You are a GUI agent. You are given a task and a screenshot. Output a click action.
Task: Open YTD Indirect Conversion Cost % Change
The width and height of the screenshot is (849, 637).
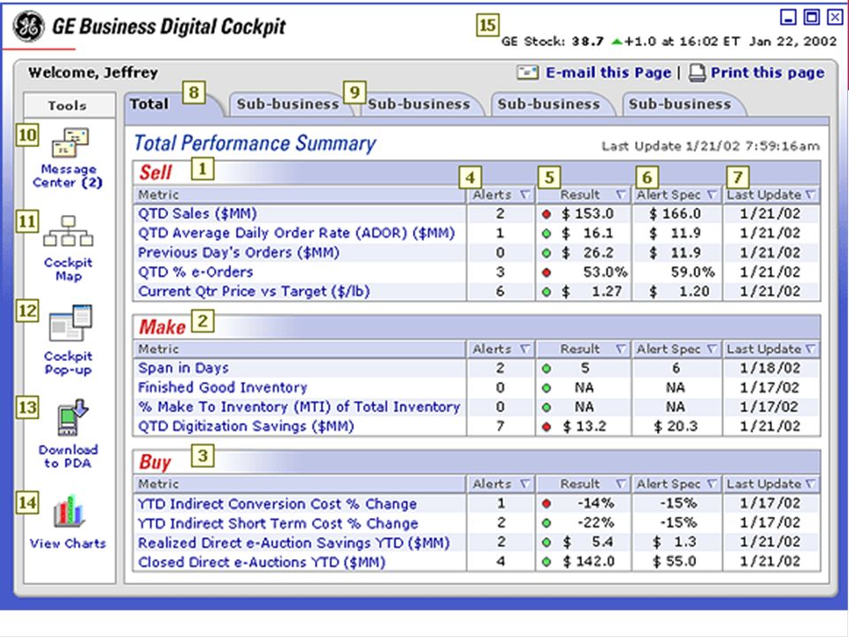click(277, 503)
